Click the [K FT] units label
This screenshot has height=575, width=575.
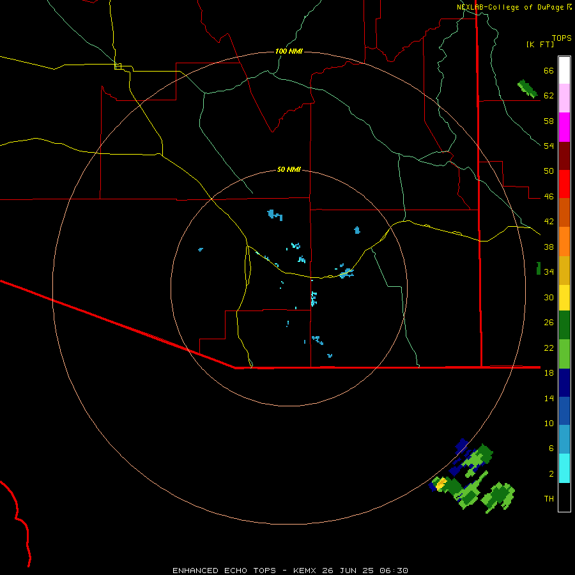coord(540,44)
